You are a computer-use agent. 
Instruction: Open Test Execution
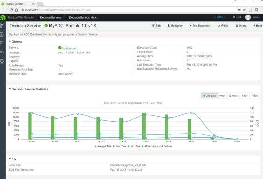[200, 26]
